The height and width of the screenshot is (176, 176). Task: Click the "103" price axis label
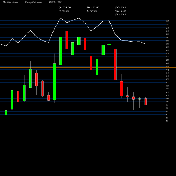[x=168, y=102]
